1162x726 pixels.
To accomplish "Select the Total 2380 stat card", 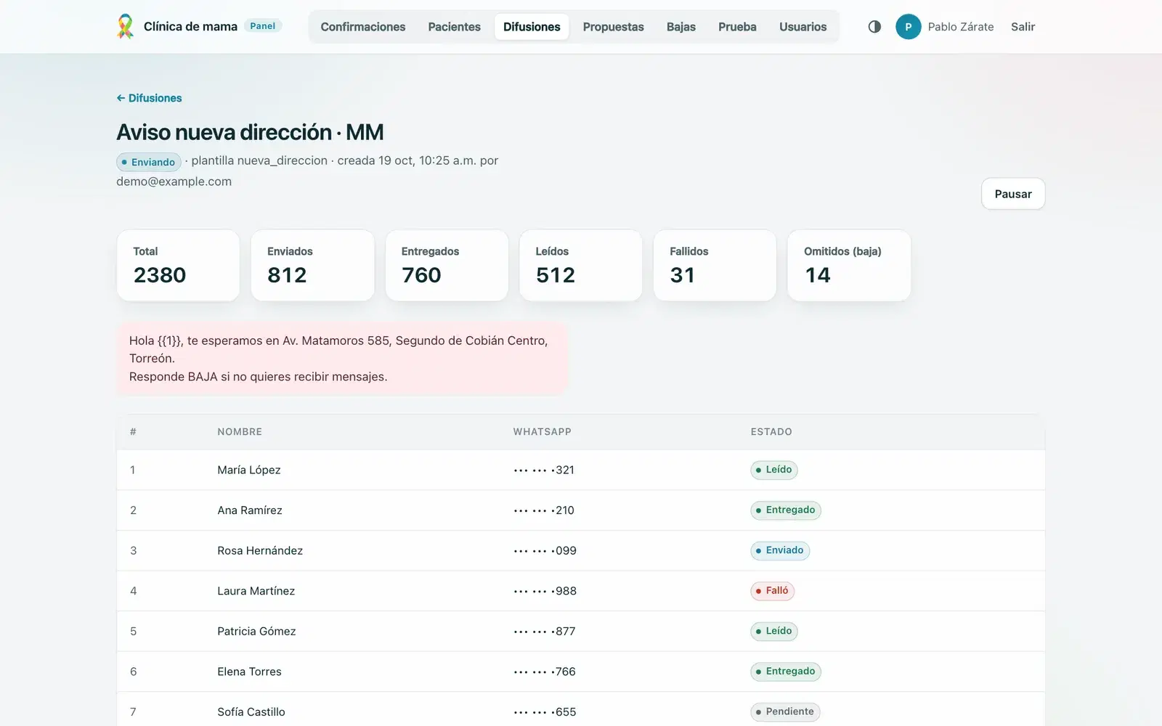I will pyautogui.click(x=178, y=266).
